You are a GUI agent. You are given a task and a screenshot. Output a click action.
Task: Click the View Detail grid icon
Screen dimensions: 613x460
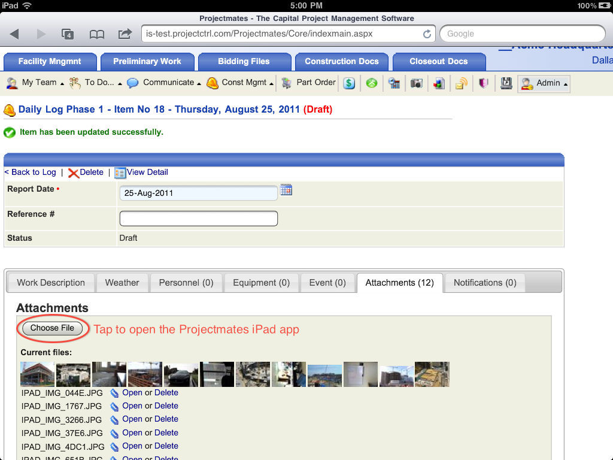pyautogui.click(x=120, y=173)
